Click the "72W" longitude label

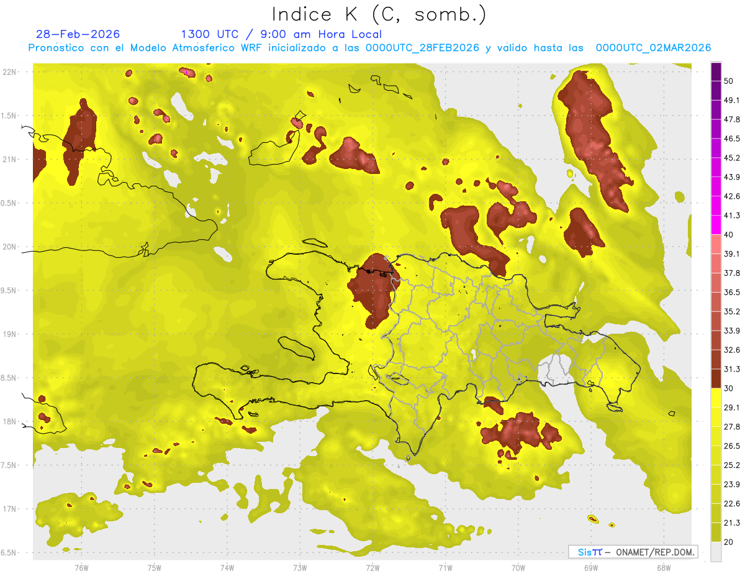click(372, 568)
